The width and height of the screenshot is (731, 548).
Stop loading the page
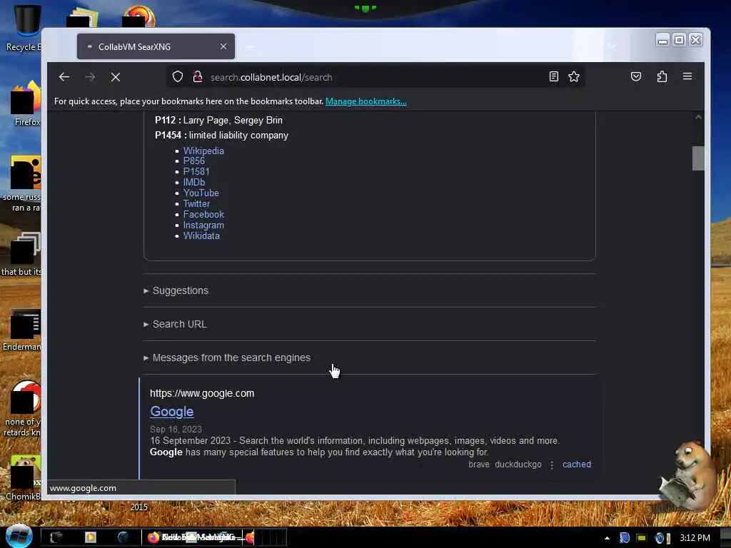click(116, 77)
